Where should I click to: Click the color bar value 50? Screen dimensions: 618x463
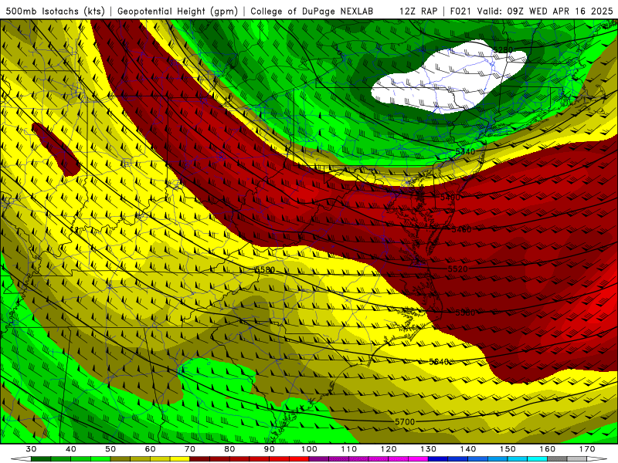(110, 449)
